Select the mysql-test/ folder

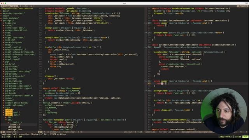[x=12, y=57]
